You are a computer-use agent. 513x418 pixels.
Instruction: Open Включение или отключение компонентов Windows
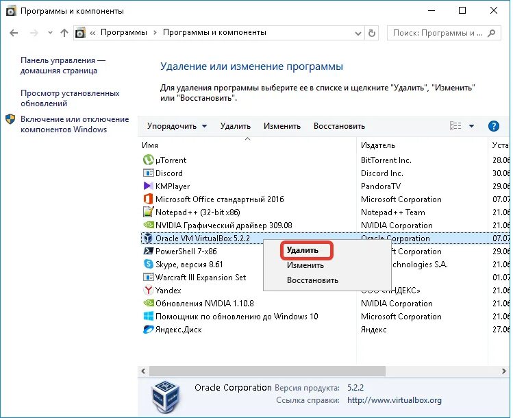point(75,124)
